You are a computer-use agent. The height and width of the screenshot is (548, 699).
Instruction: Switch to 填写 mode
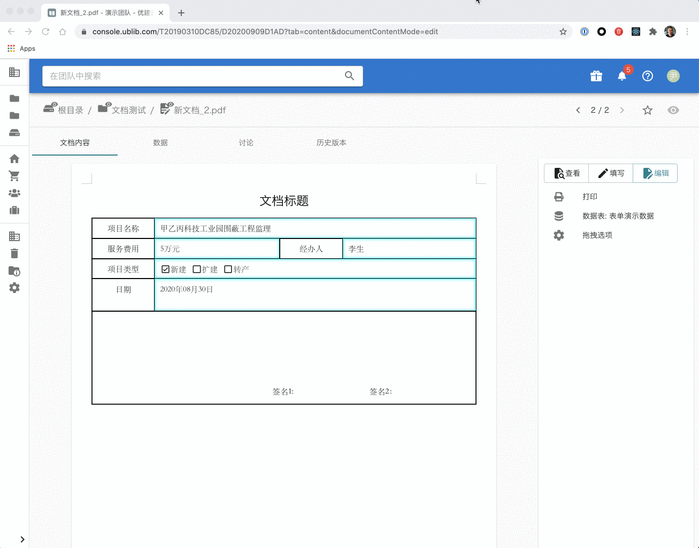611,173
